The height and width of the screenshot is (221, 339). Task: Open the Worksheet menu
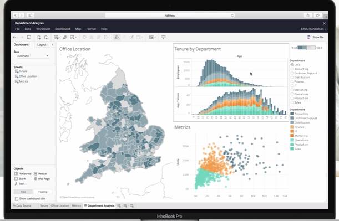[43, 29]
